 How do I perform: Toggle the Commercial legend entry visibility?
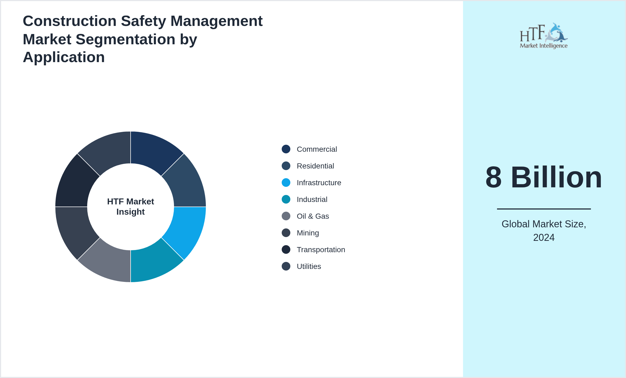click(x=317, y=149)
